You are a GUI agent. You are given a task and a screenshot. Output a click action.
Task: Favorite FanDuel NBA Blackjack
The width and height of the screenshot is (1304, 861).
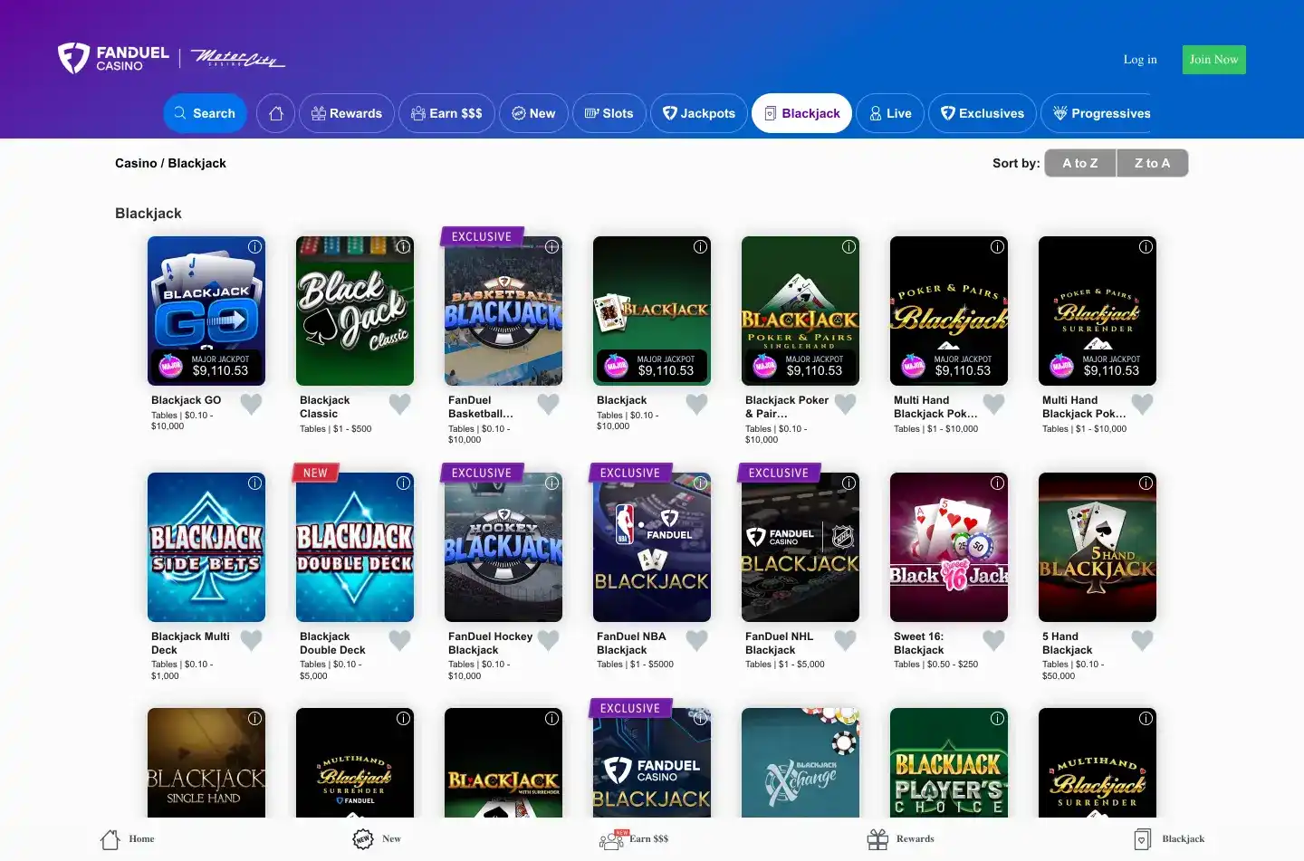coord(696,640)
